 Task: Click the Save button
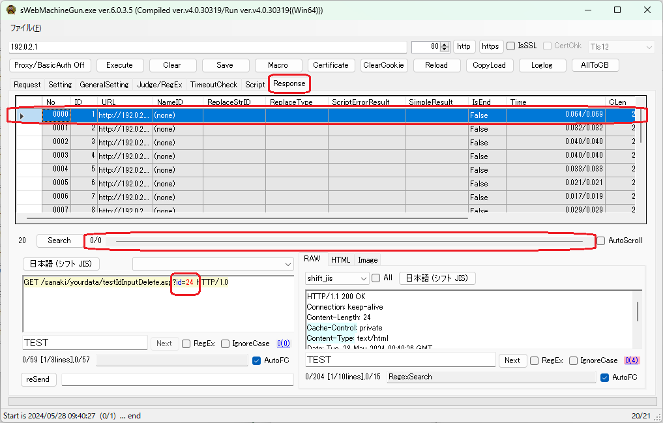(225, 65)
